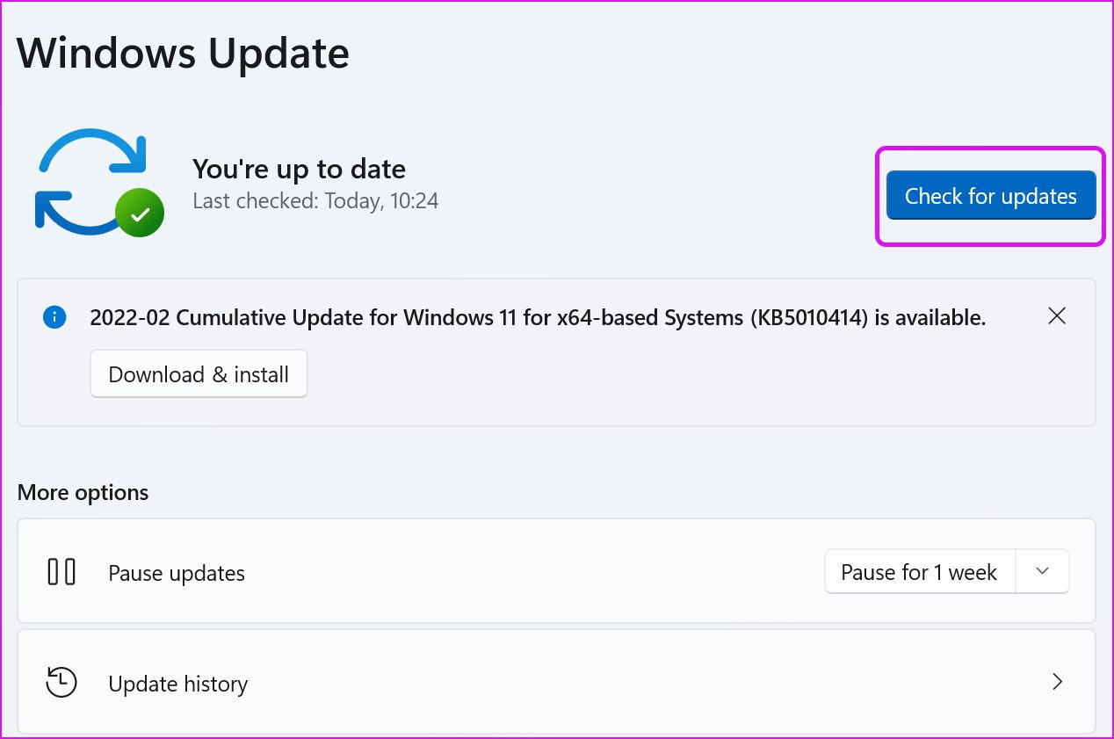Expand Update history via the right-facing chevron

click(x=1057, y=682)
